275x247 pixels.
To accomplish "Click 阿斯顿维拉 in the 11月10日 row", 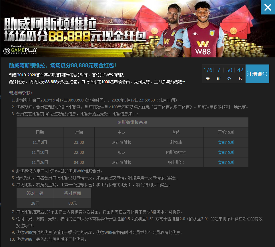I will coord(176,152).
